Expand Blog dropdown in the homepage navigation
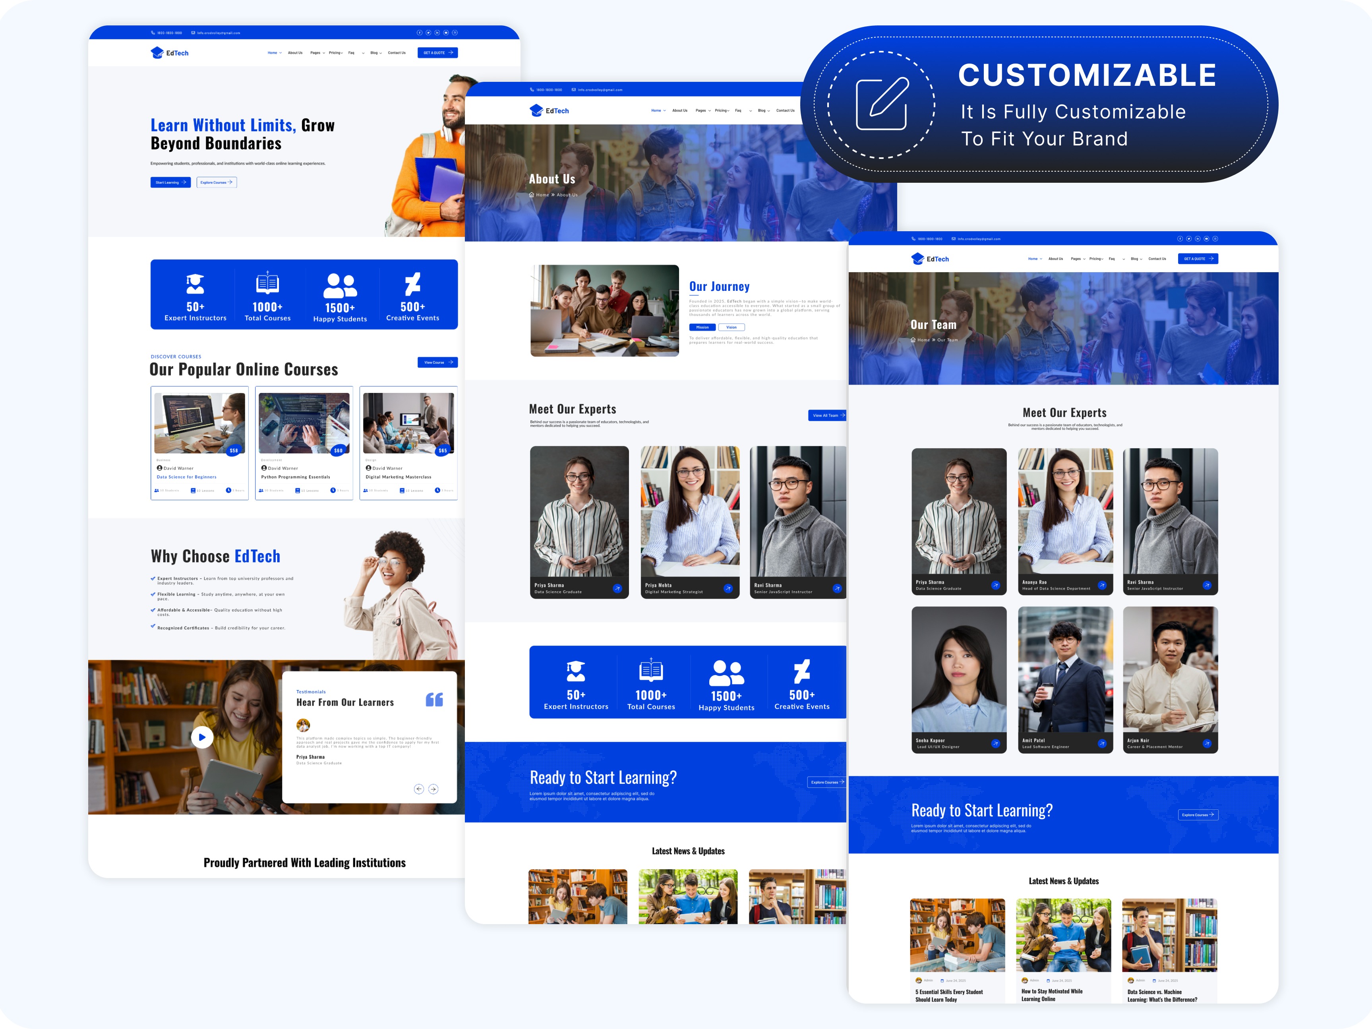The width and height of the screenshot is (1372, 1029). point(376,53)
